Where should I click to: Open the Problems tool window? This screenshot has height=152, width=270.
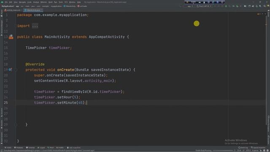tap(19, 148)
